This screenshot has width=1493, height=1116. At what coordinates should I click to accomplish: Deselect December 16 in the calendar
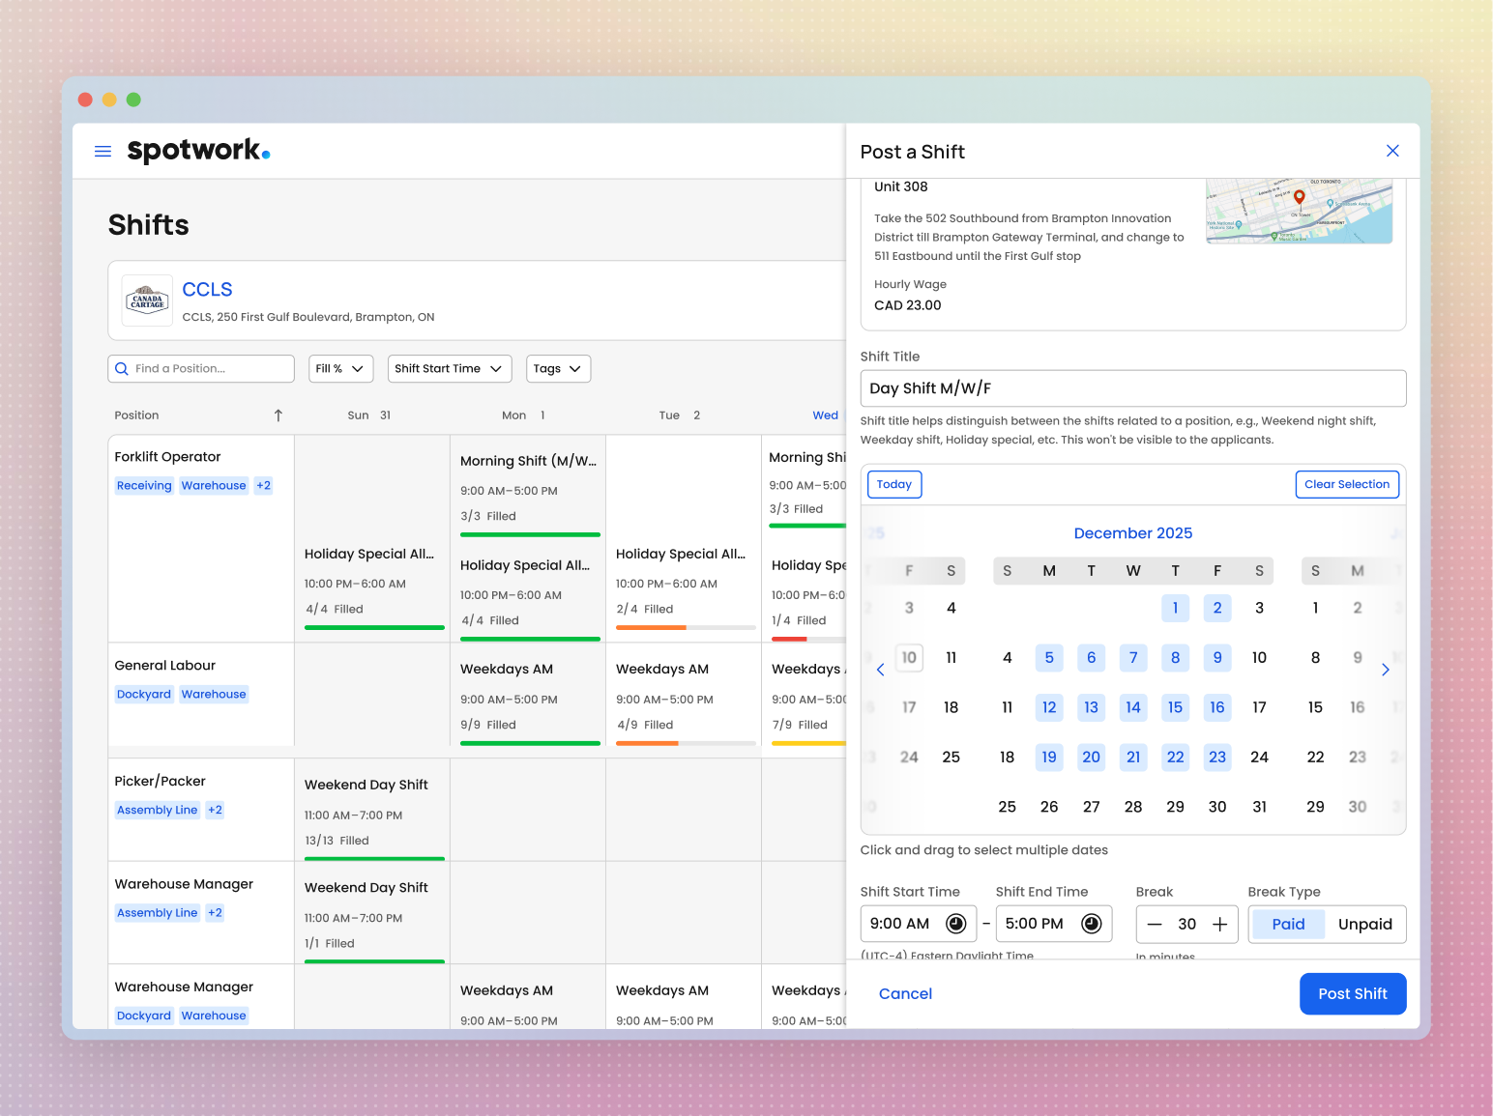tap(1216, 707)
